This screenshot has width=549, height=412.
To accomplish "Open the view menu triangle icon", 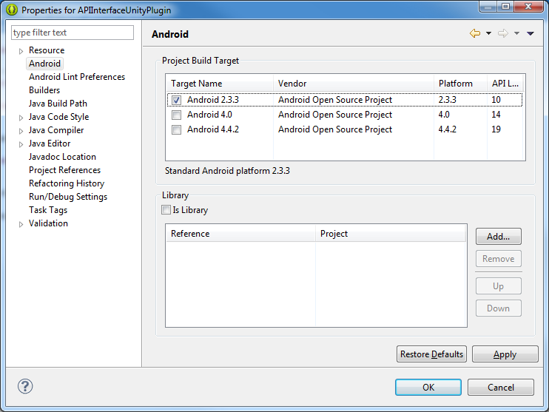I will pos(530,33).
